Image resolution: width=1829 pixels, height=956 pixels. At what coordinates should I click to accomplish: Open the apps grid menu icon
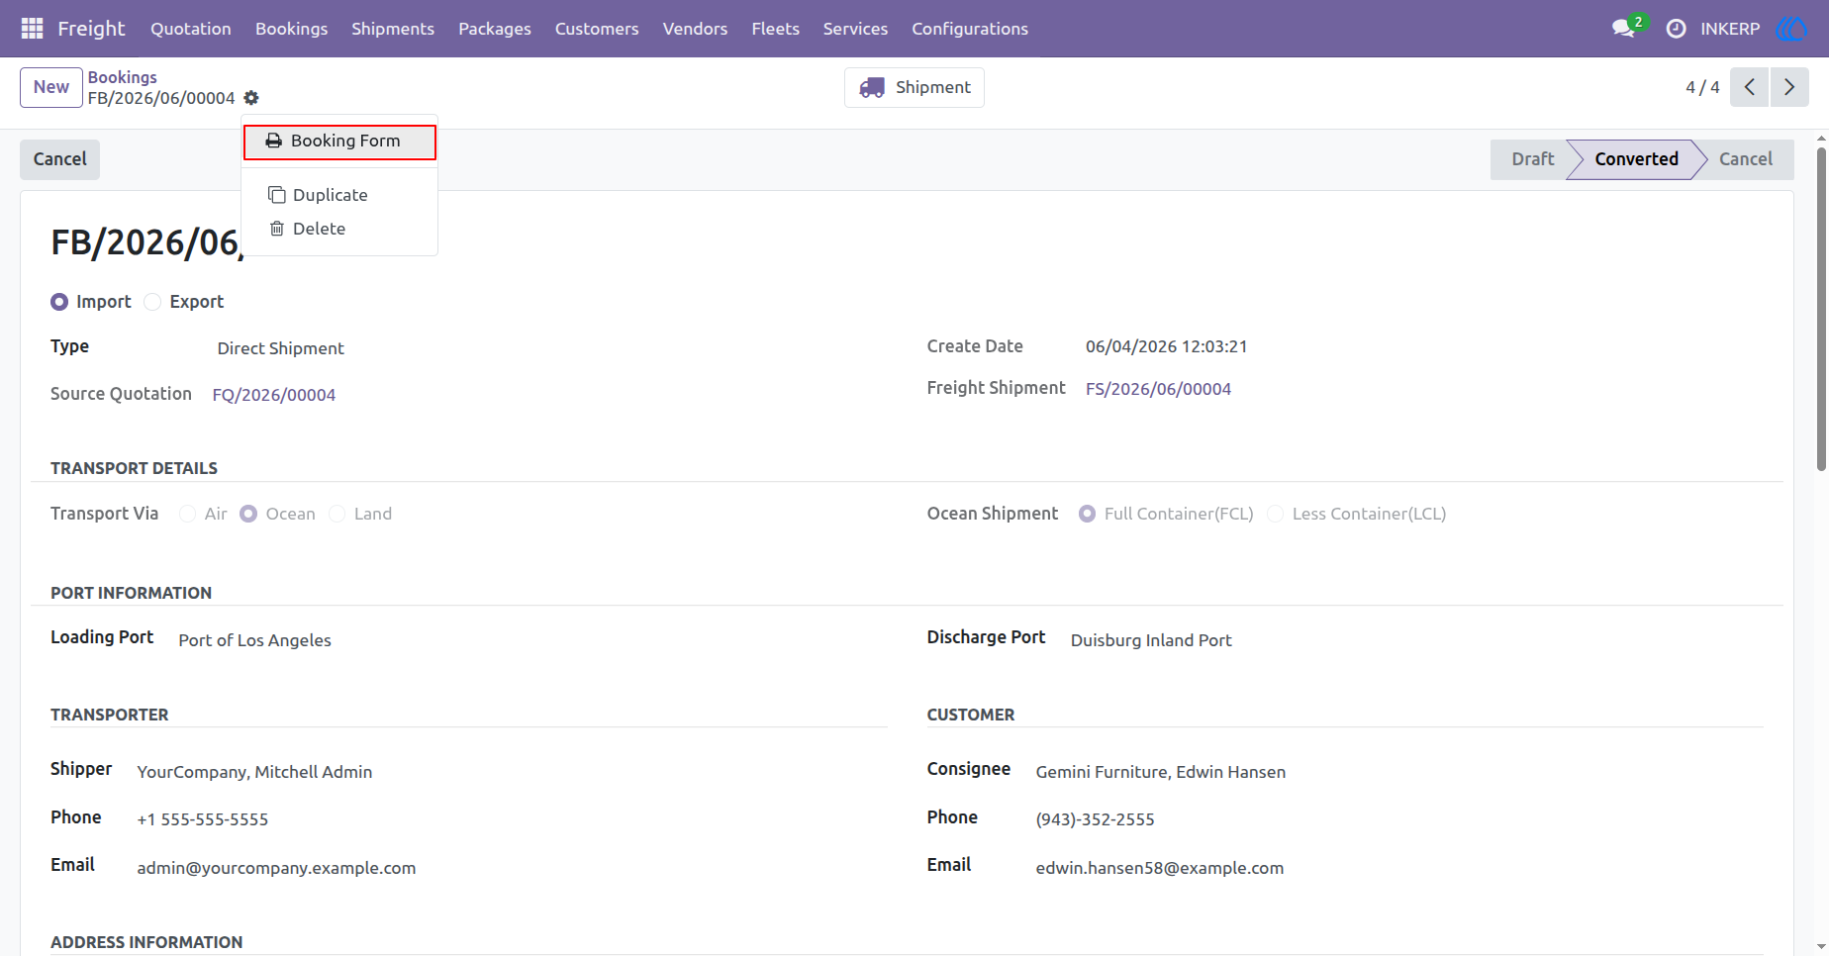point(32,29)
